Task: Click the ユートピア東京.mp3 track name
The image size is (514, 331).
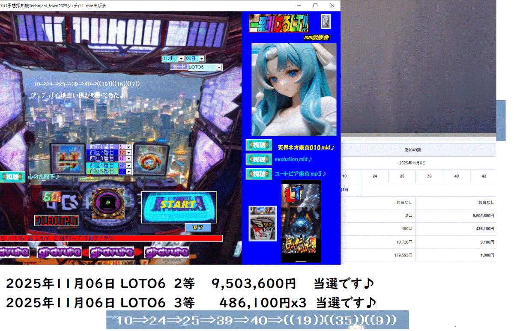Action: point(301,174)
